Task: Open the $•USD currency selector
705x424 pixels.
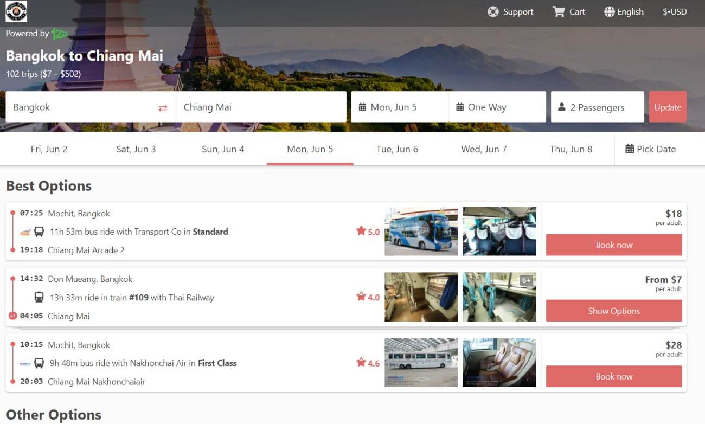Action: (x=675, y=11)
